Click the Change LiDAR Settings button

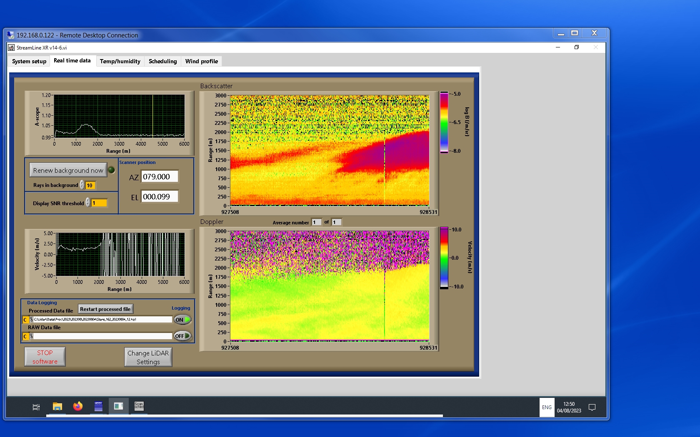click(x=148, y=357)
